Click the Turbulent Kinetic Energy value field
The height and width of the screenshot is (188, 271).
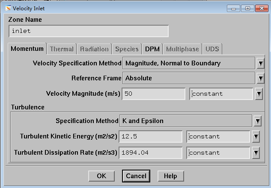point(152,137)
